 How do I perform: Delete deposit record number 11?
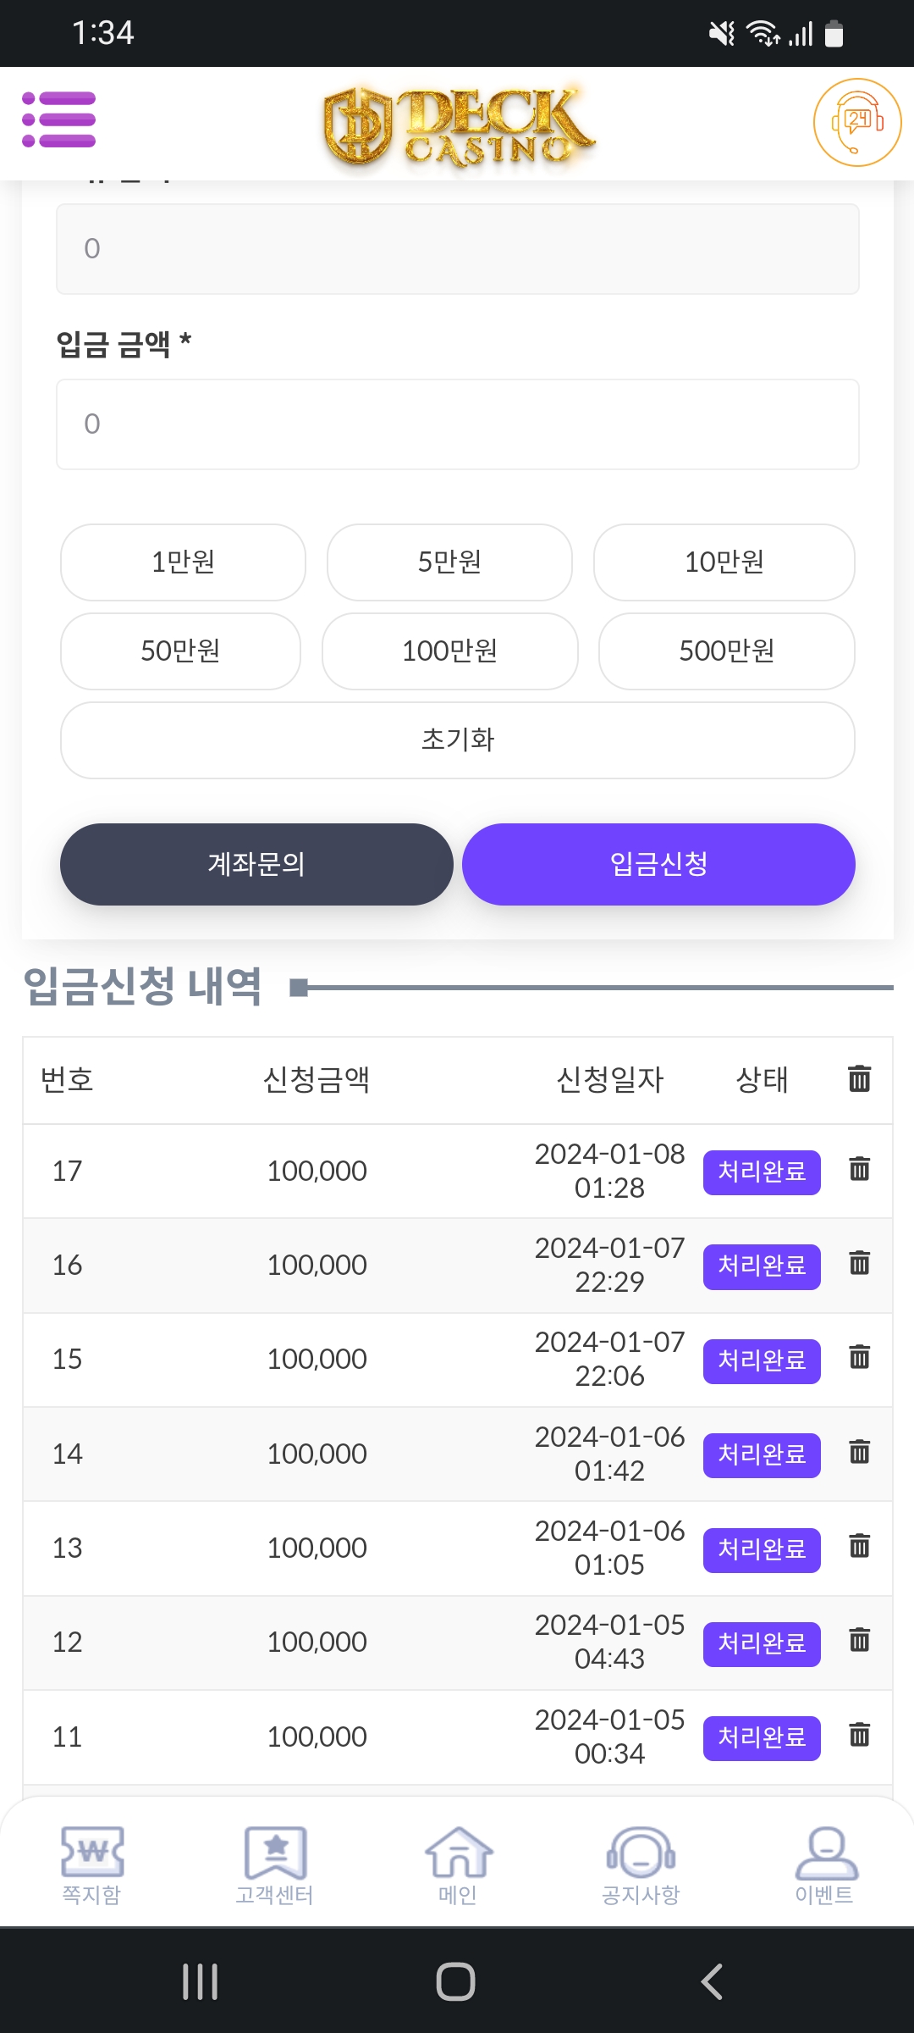pyautogui.click(x=859, y=1735)
